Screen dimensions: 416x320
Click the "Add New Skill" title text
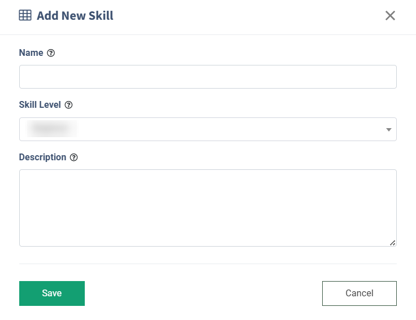click(75, 16)
